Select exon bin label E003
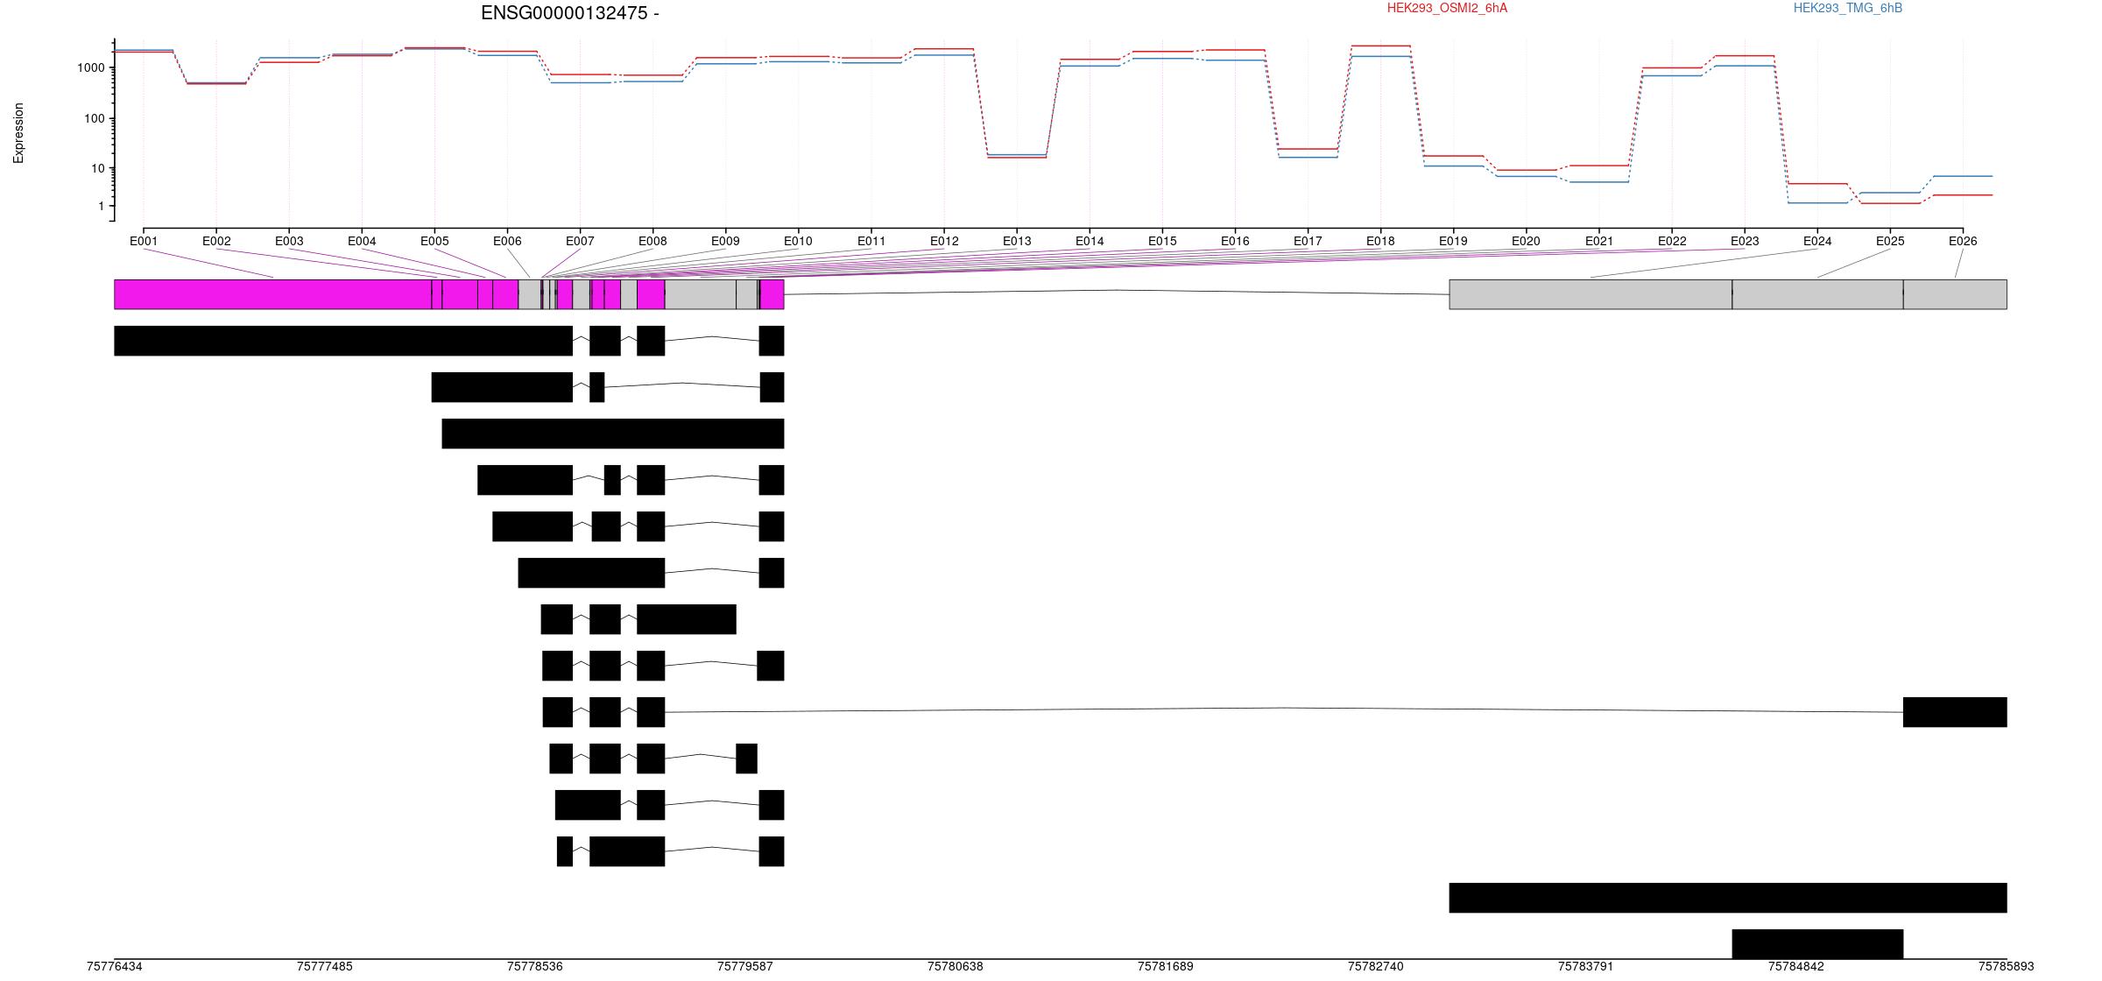Viewport: 2102px width, 981px height. coord(289,241)
